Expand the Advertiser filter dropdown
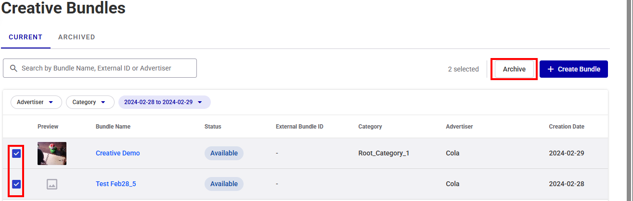Viewport: 633px width, 201px height. 36,102
